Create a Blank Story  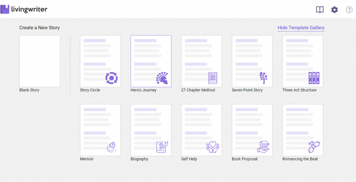(x=40, y=61)
